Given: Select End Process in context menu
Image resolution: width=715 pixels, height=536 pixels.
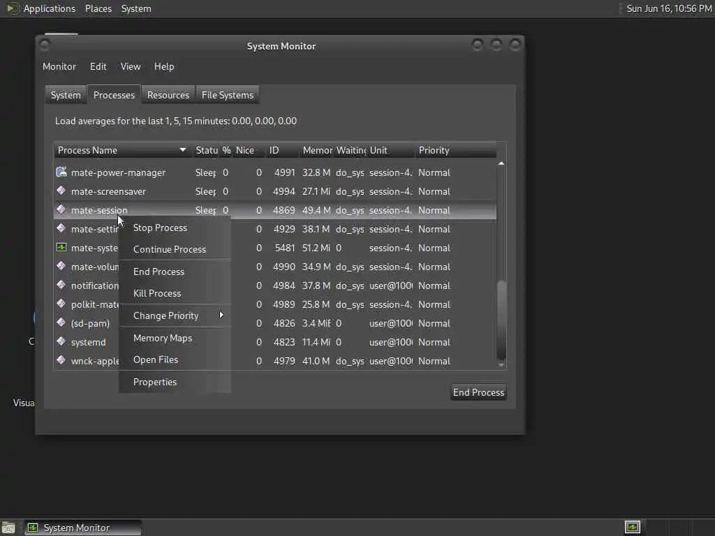Looking at the screenshot, I should pos(175,271).
